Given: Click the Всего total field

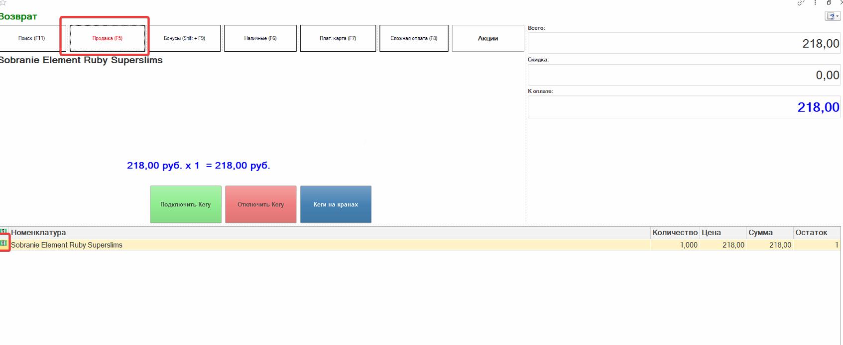Looking at the screenshot, I should pyautogui.click(x=684, y=43).
